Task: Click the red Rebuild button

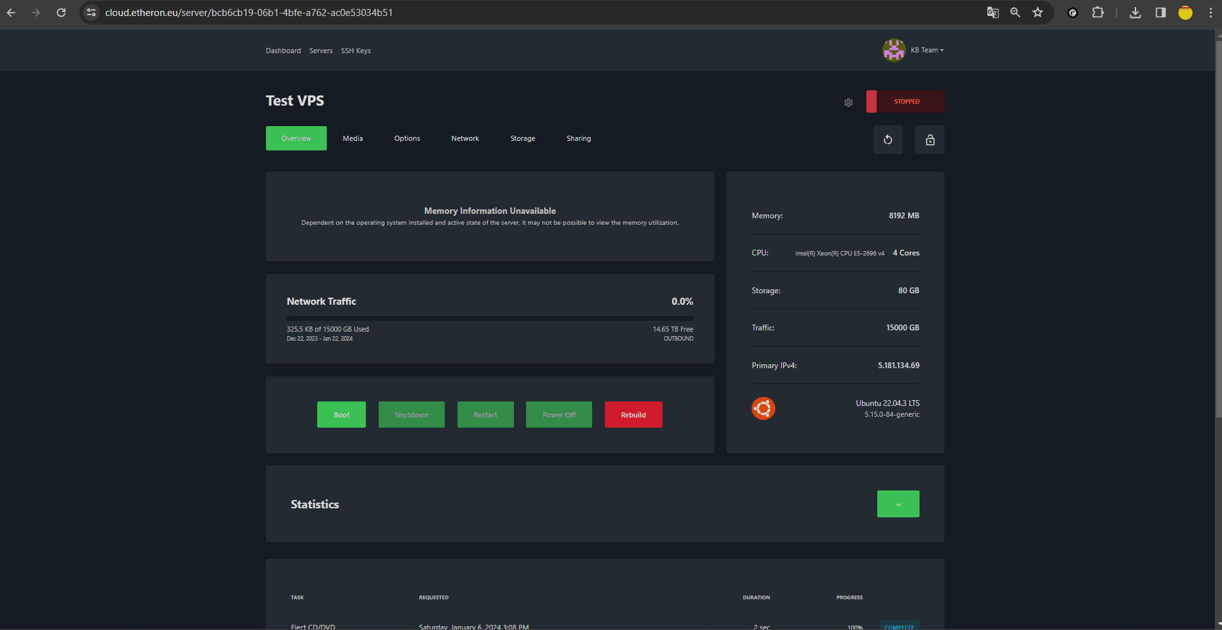Action: pos(633,415)
